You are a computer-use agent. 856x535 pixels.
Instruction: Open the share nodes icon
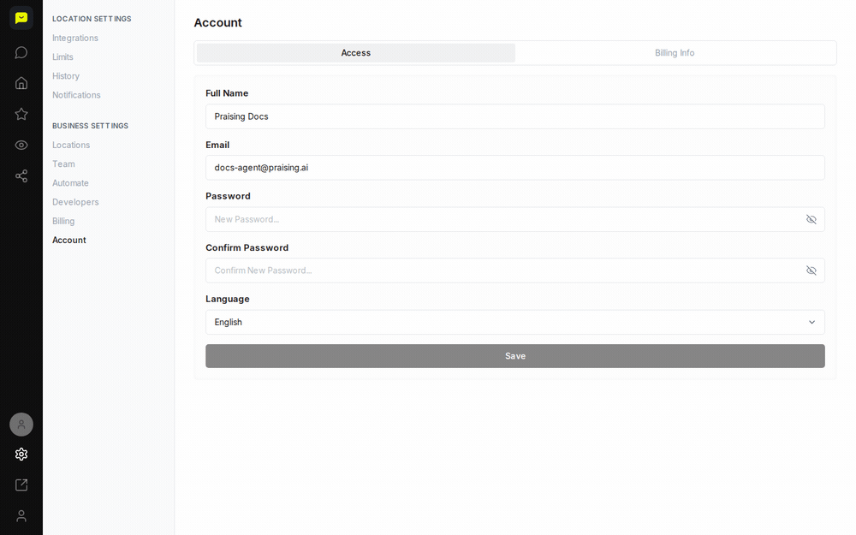[x=21, y=175]
